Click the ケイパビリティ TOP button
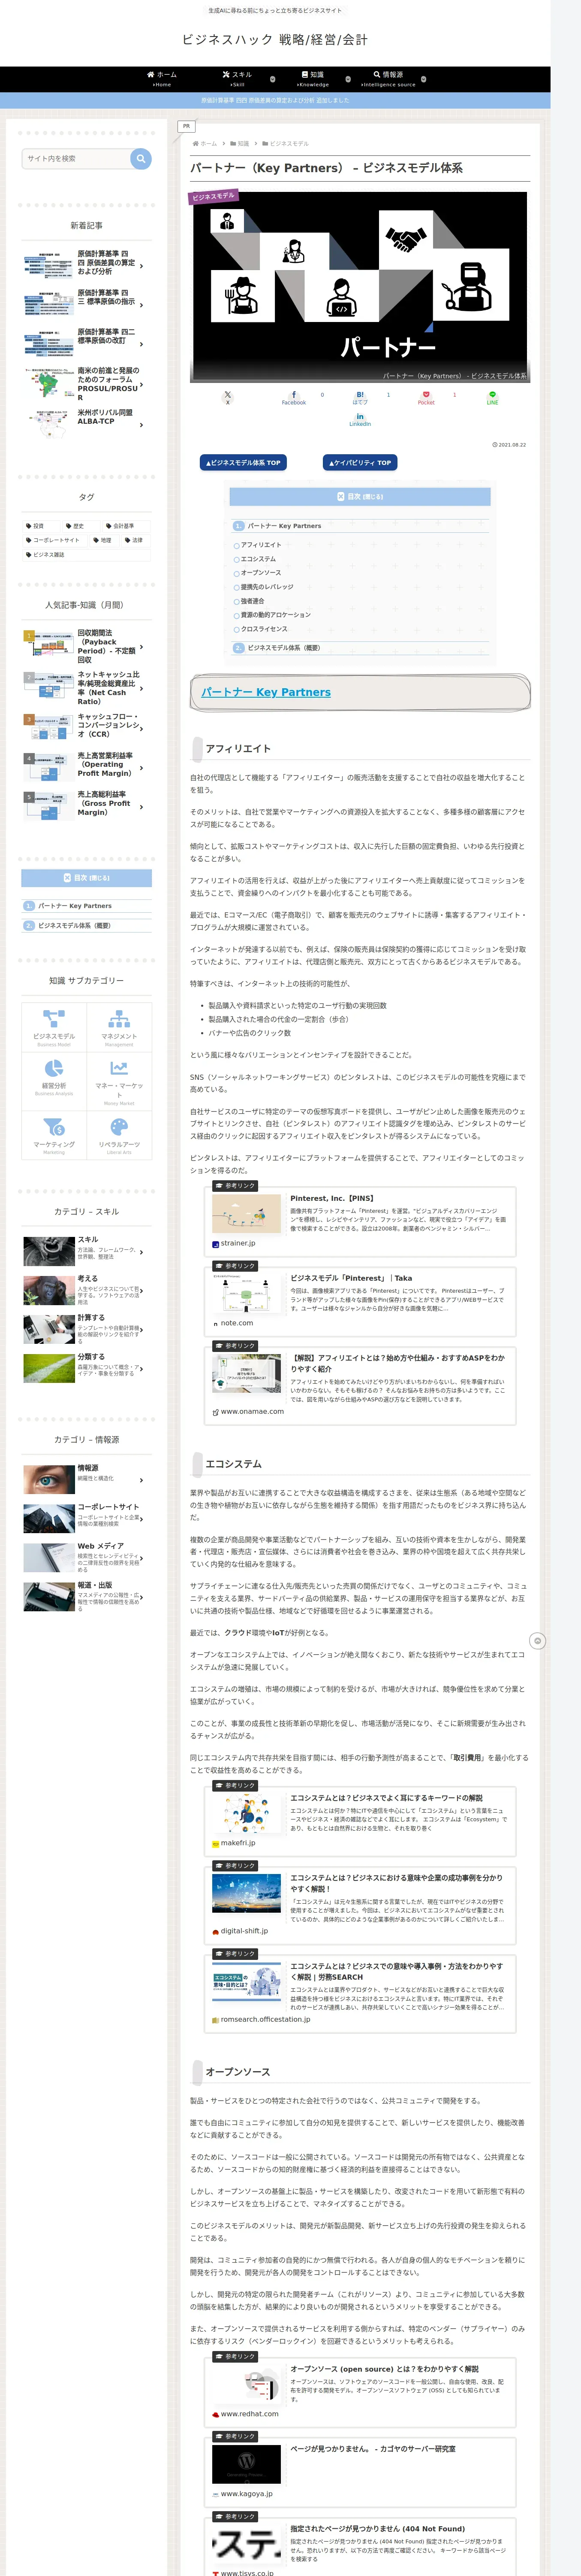The height and width of the screenshot is (2576, 581). [x=359, y=463]
